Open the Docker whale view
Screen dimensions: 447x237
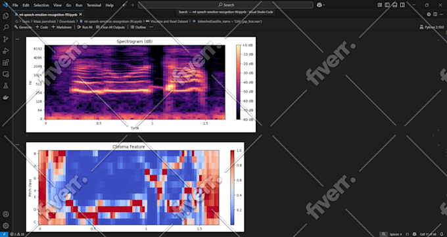tap(6, 97)
